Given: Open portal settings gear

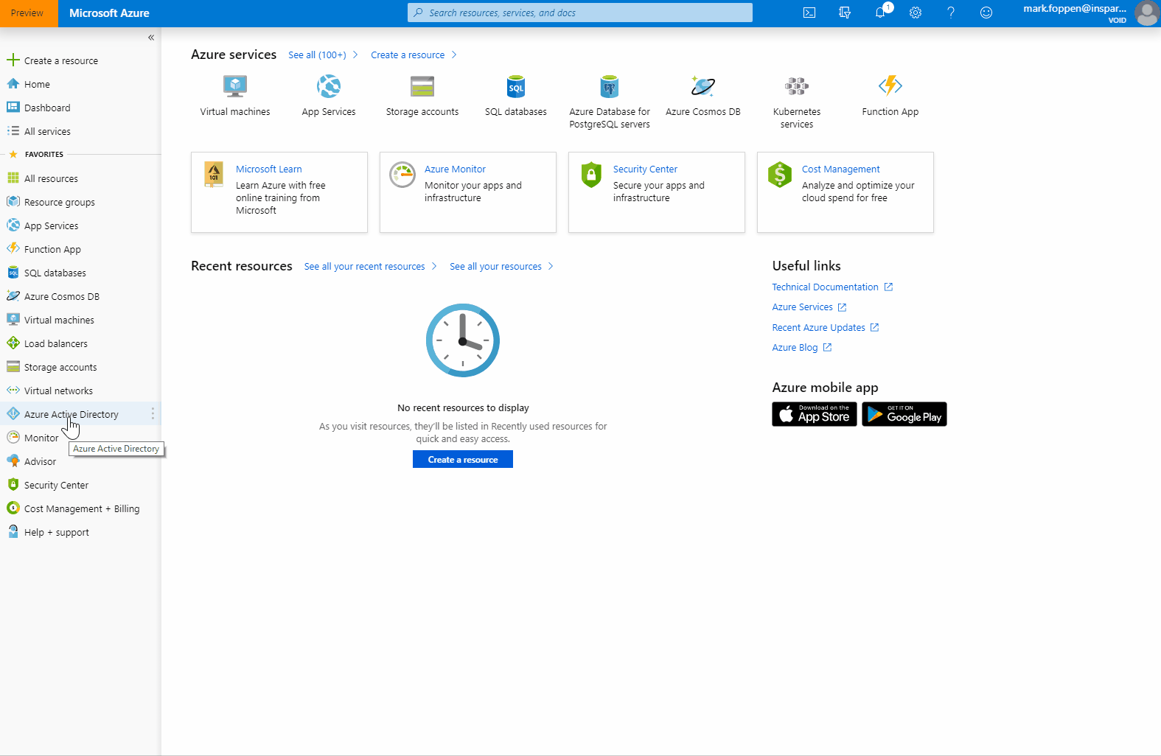Looking at the screenshot, I should [916, 13].
